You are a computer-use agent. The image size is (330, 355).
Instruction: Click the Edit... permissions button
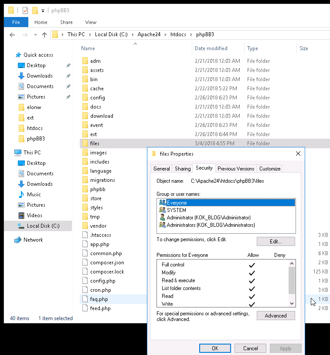tap(276, 241)
